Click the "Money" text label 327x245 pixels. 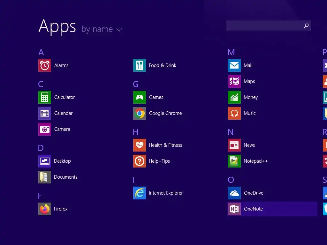(251, 98)
